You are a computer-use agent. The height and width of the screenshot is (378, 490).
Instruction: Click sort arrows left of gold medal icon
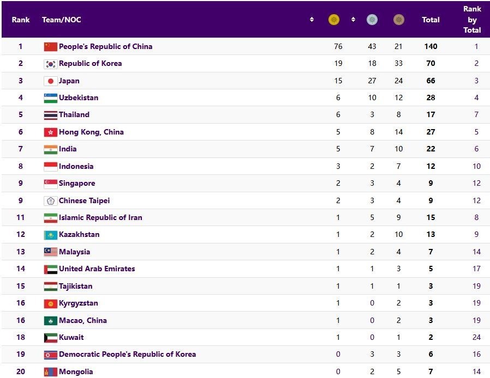[x=312, y=20]
